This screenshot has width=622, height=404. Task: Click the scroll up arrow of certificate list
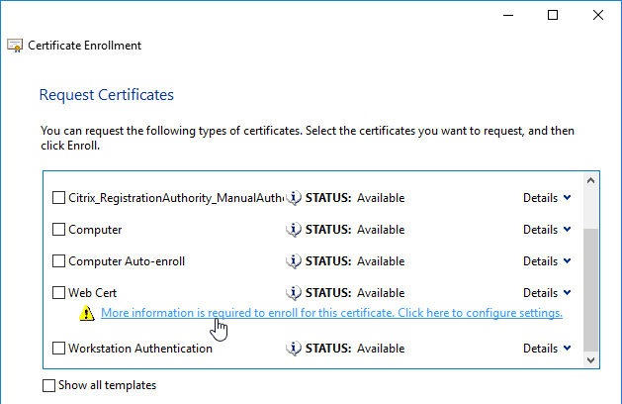591,181
